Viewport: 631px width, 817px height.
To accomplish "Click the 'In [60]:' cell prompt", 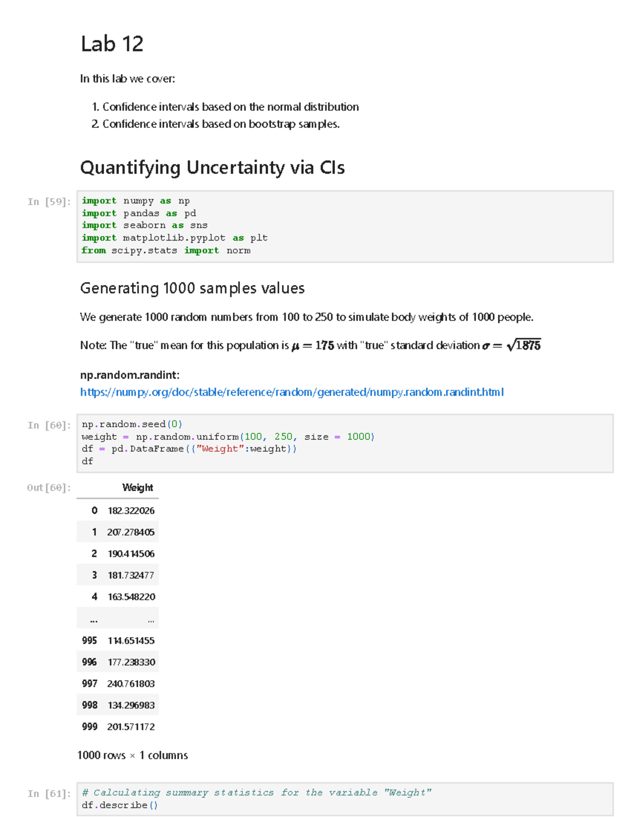I will click(49, 425).
